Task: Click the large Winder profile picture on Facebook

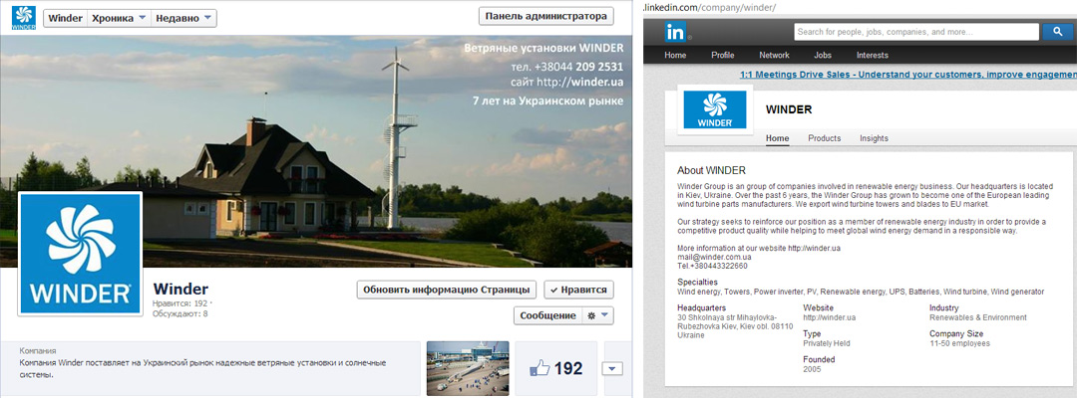Action: point(81,254)
